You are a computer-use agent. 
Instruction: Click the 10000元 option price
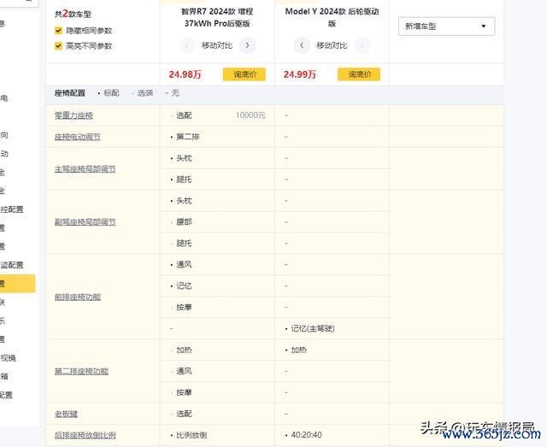[250, 115]
